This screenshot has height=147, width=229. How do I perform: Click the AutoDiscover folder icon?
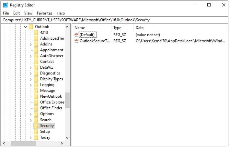pyautogui.click(x=36, y=56)
